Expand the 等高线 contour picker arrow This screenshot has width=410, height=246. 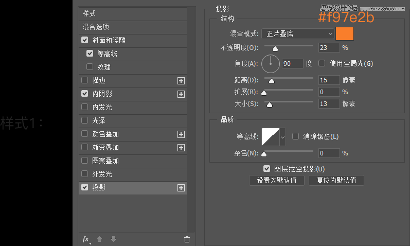282,137
